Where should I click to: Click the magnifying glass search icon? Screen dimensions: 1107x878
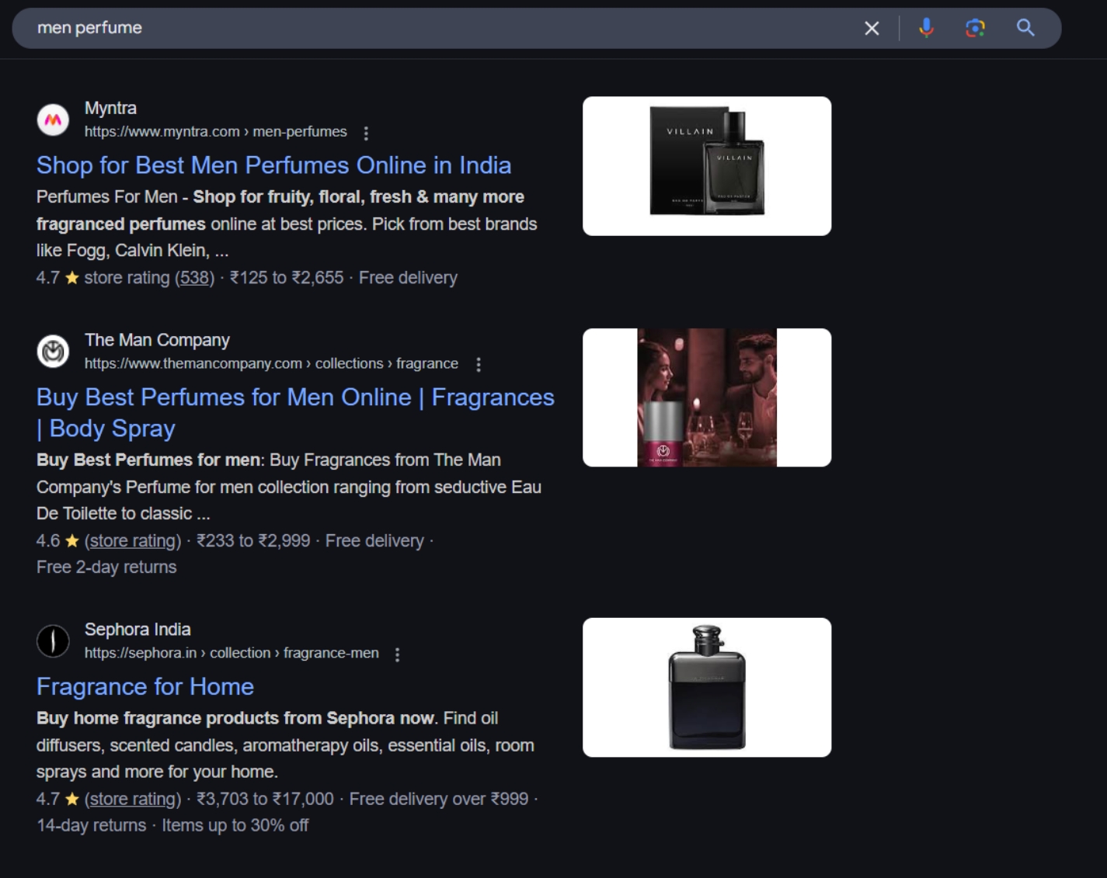click(1025, 28)
